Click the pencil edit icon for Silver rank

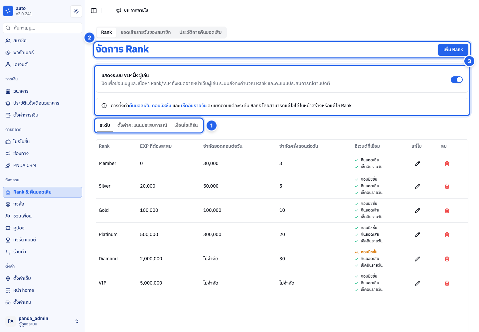tap(417, 186)
